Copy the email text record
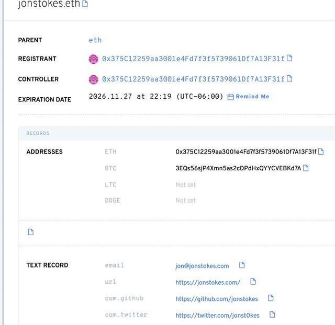 242,265
